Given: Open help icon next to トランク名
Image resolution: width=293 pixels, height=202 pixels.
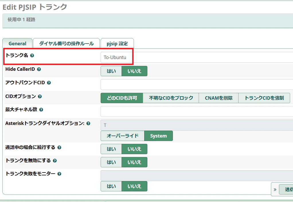Looking at the screenshot, I should [32, 56].
